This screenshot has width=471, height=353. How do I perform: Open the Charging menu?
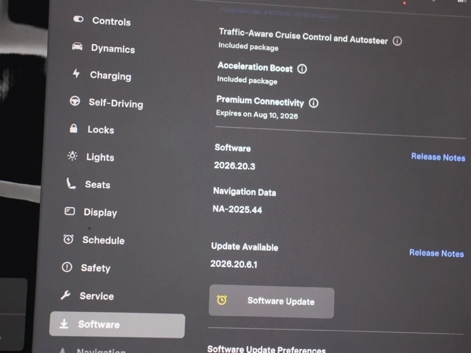[110, 76]
